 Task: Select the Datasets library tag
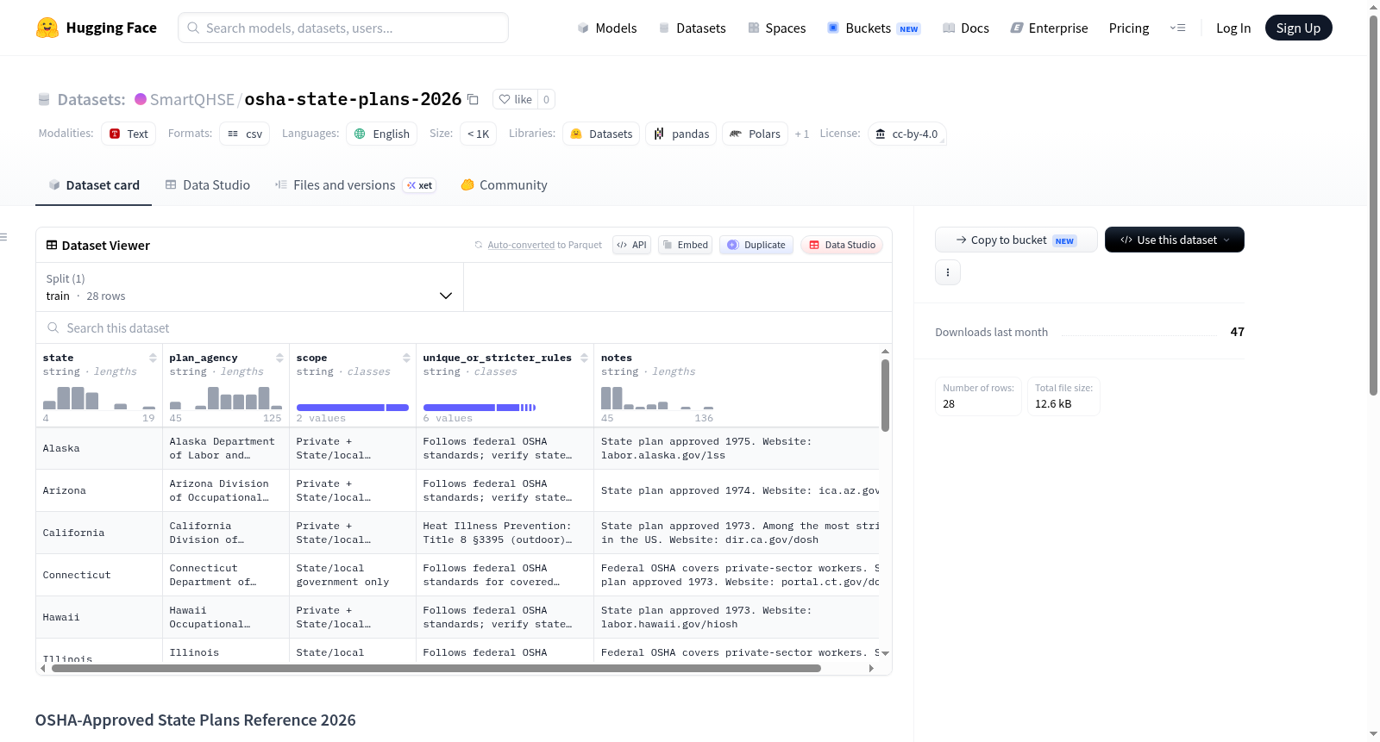[601, 134]
